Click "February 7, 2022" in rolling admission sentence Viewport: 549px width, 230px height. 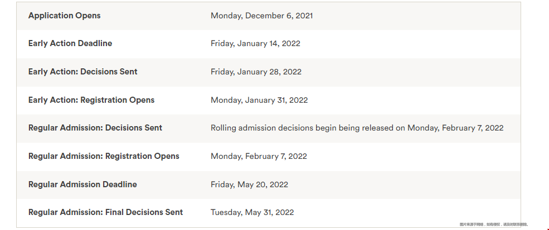(x=473, y=128)
